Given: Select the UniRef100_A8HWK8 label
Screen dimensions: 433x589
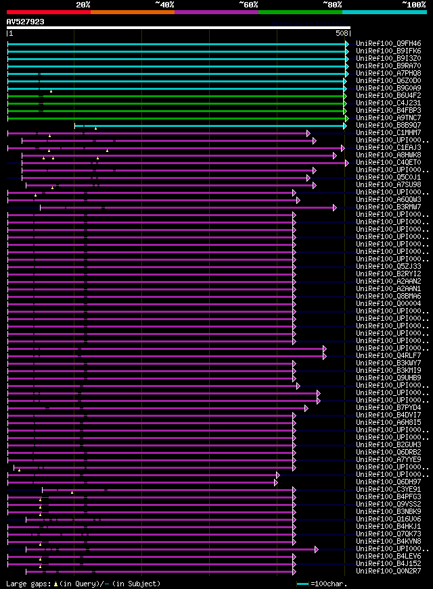Looking at the screenshot, I should tap(388, 155).
